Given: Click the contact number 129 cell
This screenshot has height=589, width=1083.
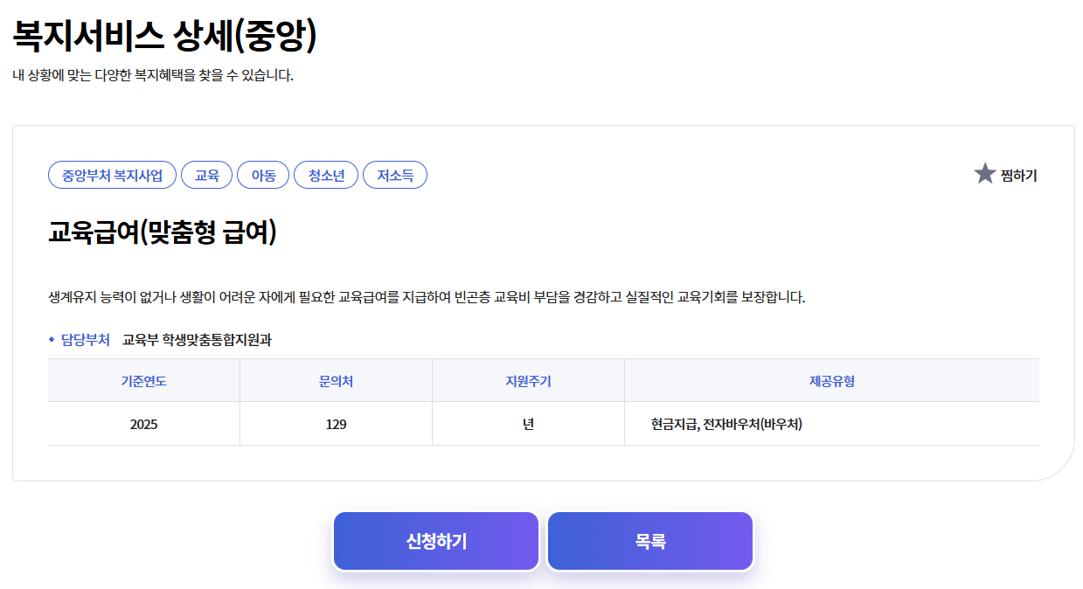Looking at the screenshot, I should click(x=336, y=423).
